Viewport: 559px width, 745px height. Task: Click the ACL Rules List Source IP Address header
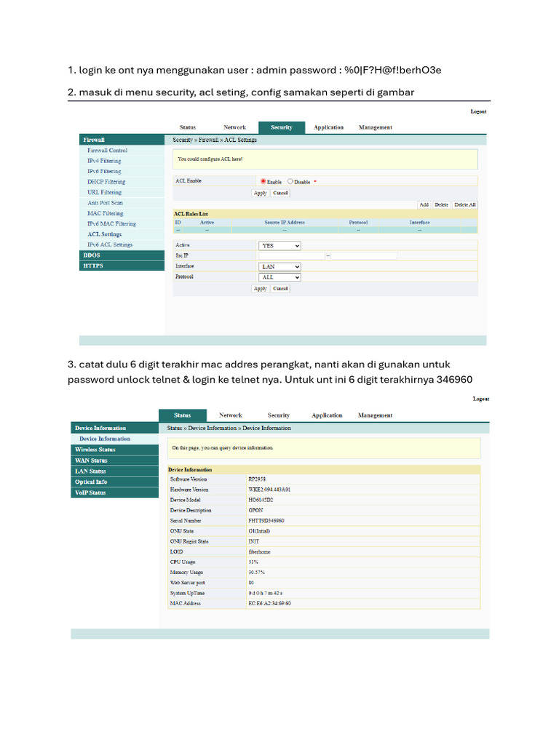[285, 223]
